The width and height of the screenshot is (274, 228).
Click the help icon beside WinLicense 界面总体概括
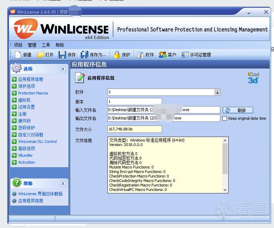(14, 194)
